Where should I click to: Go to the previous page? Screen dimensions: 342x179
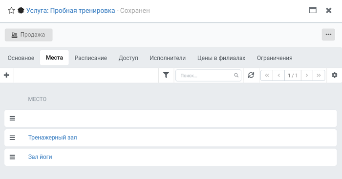(279, 75)
